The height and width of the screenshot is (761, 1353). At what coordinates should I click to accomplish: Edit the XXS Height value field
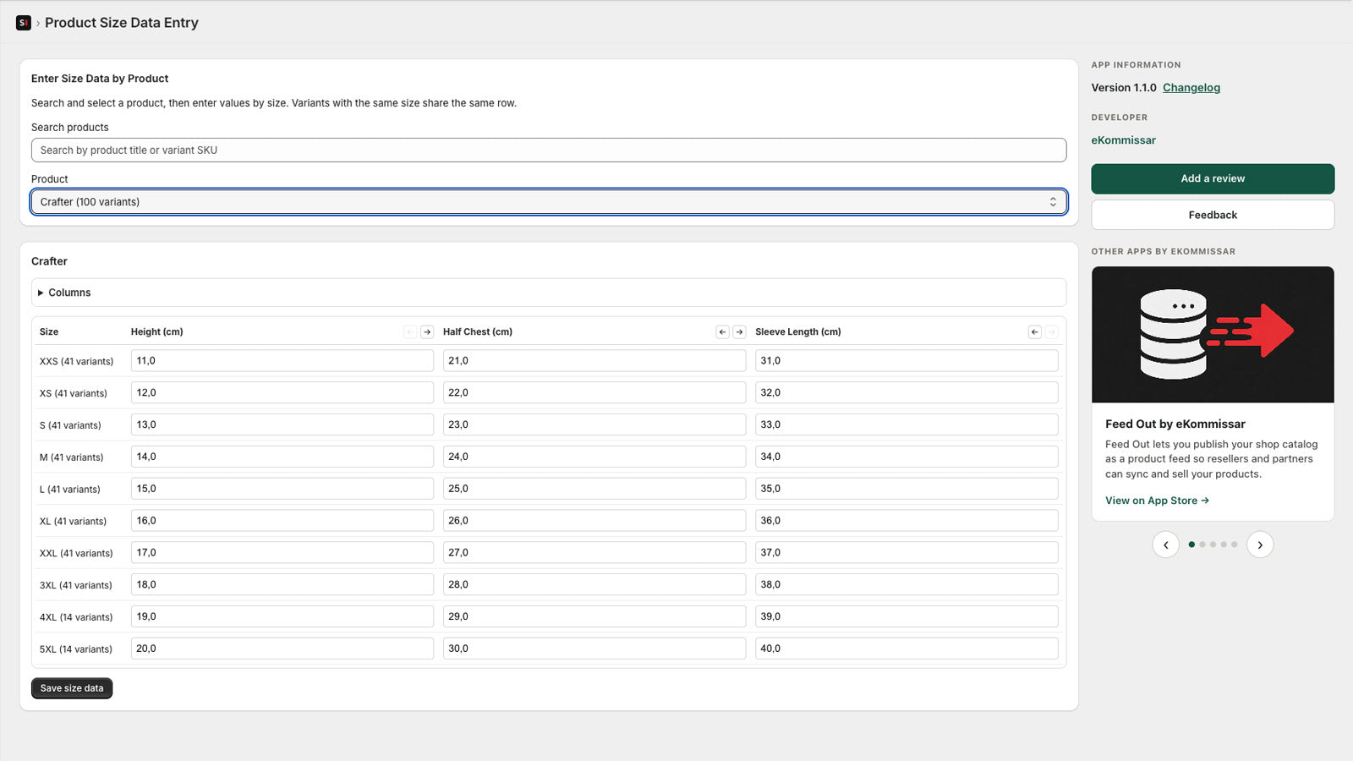[282, 360]
